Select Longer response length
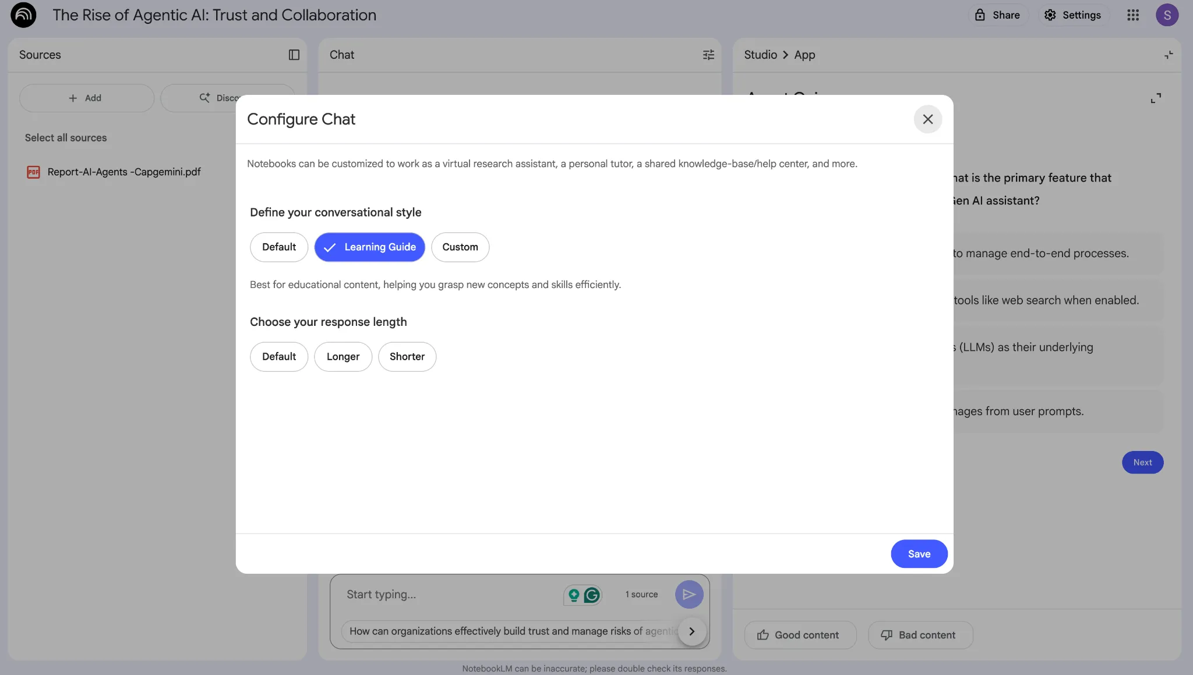This screenshot has width=1193, height=675. (x=343, y=357)
